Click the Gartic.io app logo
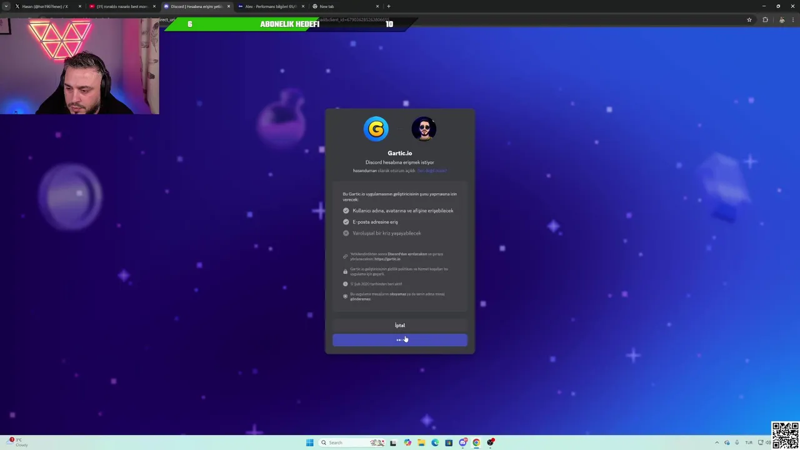Screen dimensions: 800x450 point(376,129)
